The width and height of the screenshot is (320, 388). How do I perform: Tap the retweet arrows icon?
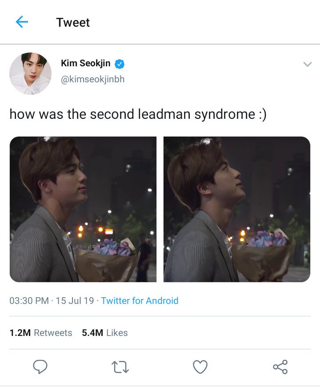coord(120,367)
